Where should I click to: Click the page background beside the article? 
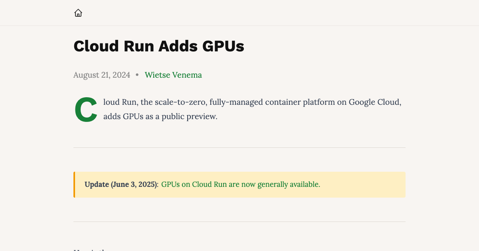coord(36,120)
